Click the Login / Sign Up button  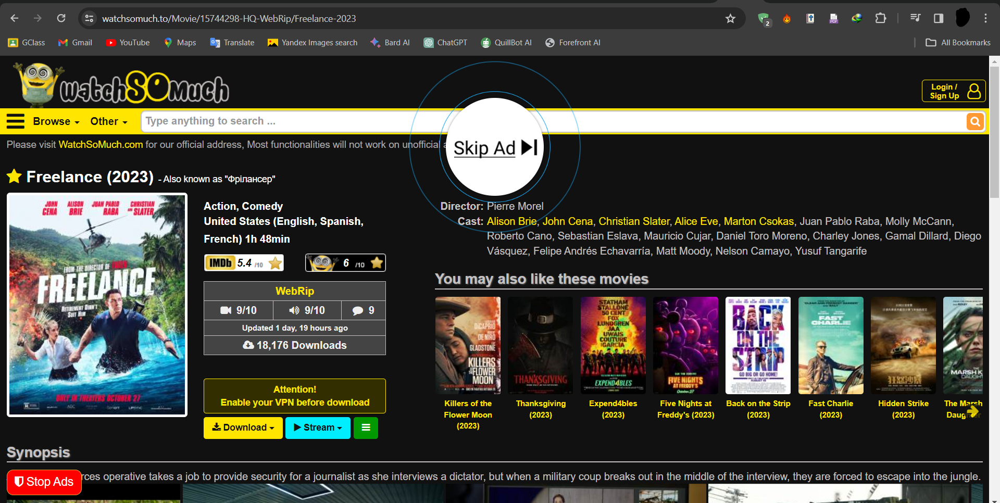click(953, 91)
